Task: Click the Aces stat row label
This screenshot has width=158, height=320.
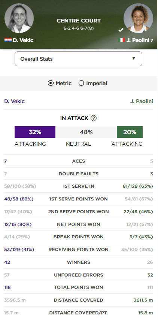Action: click(x=79, y=161)
